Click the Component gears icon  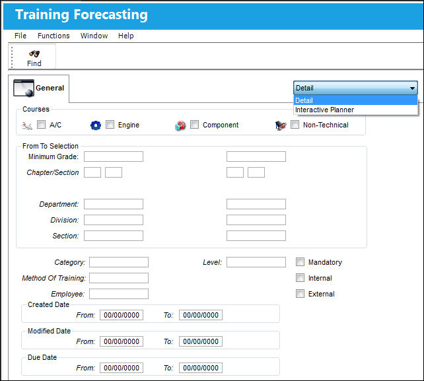click(180, 125)
